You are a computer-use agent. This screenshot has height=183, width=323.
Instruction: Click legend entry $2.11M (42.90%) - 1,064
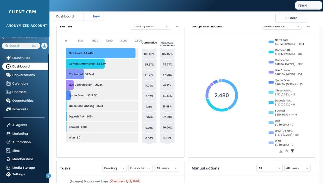click(289, 44)
